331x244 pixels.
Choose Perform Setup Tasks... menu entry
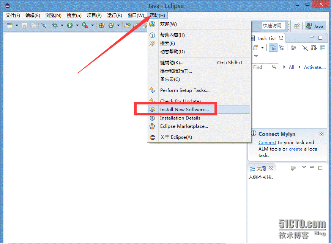pyautogui.click(x=199, y=90)
